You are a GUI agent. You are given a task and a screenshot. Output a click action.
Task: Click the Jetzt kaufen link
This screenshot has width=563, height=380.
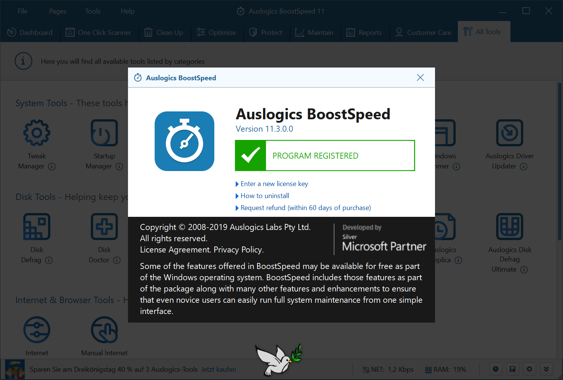[x=218, y=369]
